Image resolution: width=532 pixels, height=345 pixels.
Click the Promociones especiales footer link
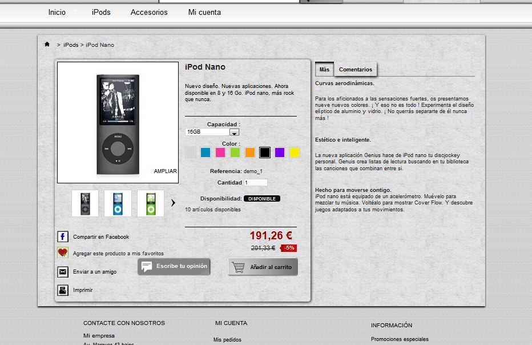pos(400,339)
